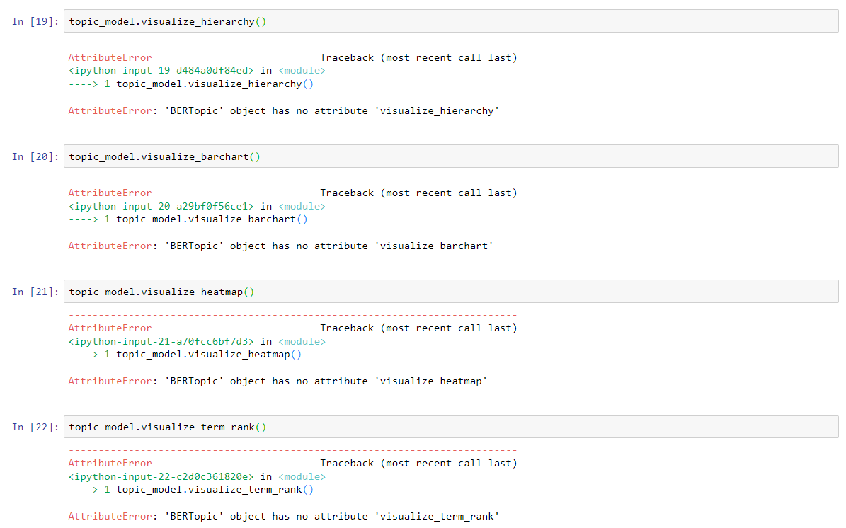Click the module reference in cell 20 traceback
The image size is (846, 528).
coord(302,205)
